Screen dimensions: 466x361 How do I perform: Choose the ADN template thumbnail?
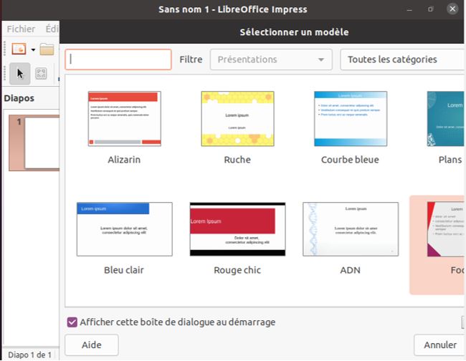pyautogui.click(x=350, y=228)
